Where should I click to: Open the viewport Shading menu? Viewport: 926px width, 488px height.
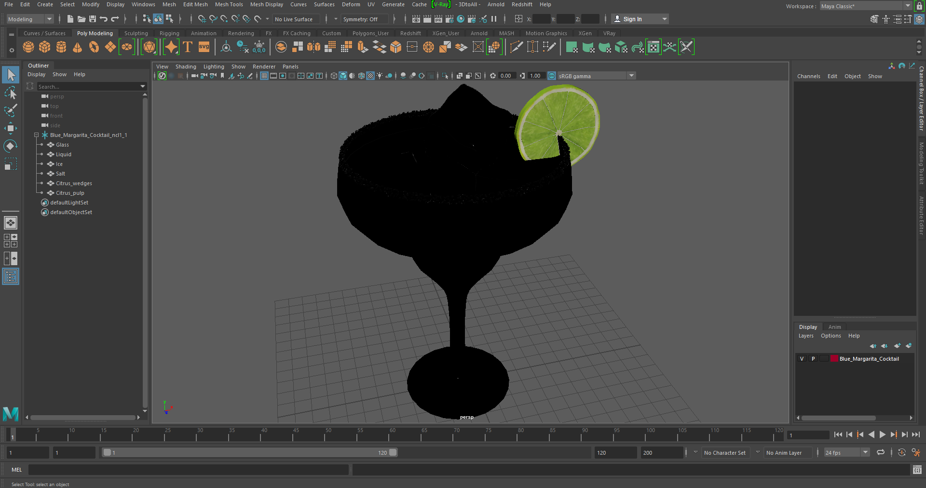186,67
